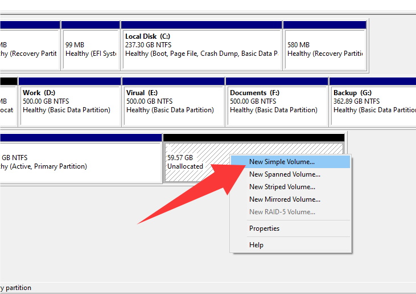Screen dimensions: 416x294
Task: Choose New Simple Volume from context menu
Action: point(290,162)
